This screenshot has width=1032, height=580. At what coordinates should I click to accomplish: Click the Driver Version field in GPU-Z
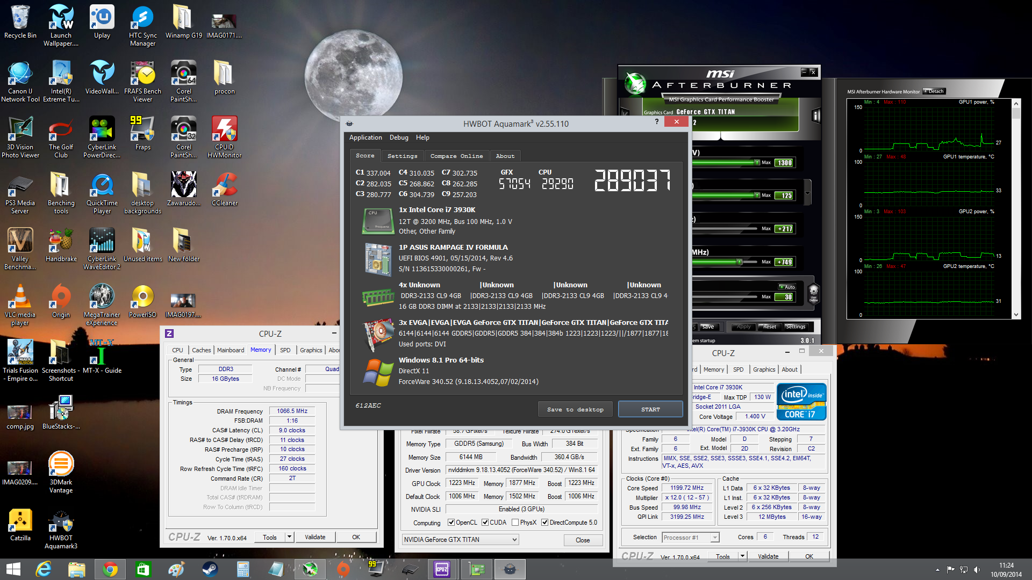pyautogui.click(x=521, y=470)
